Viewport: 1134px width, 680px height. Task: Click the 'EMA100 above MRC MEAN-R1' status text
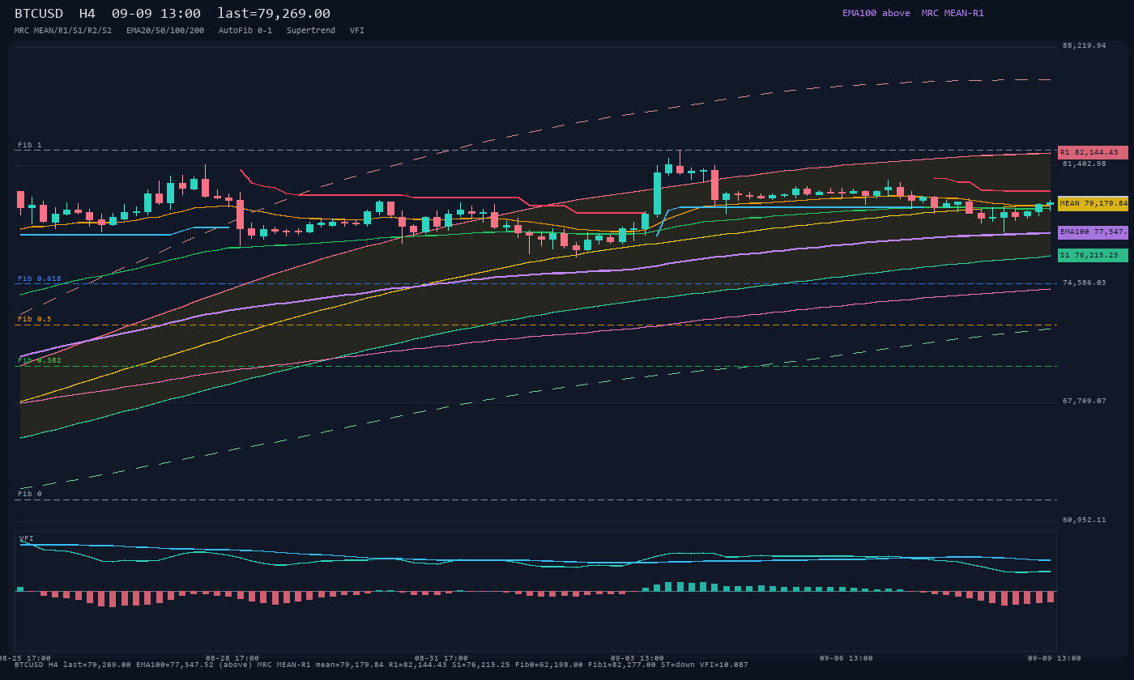tap(913, 13)
